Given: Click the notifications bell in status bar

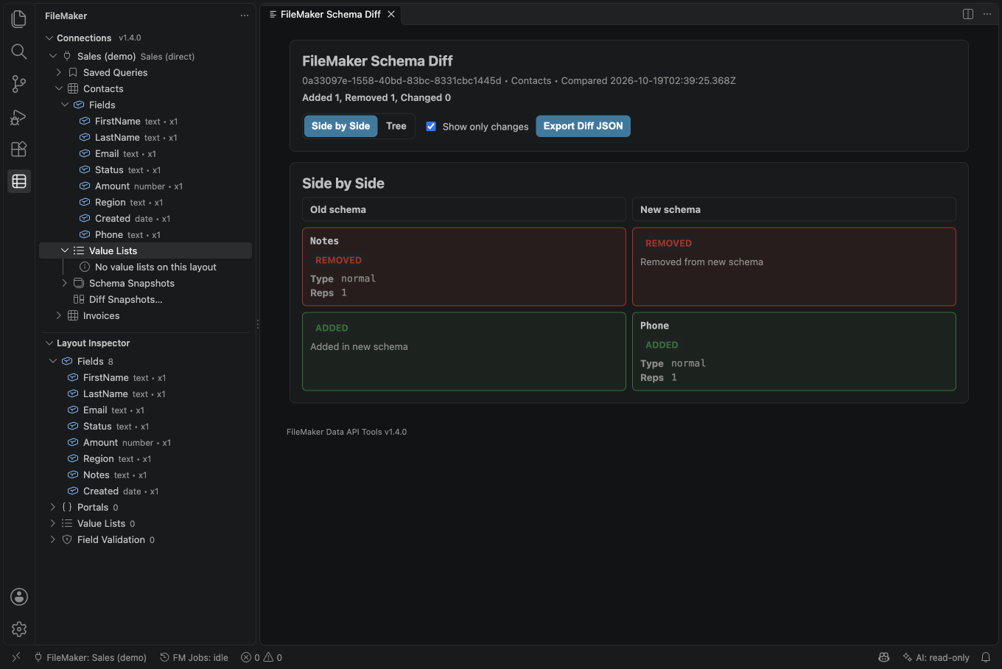Looking at the screenshot, I should [x=986, y=657].
